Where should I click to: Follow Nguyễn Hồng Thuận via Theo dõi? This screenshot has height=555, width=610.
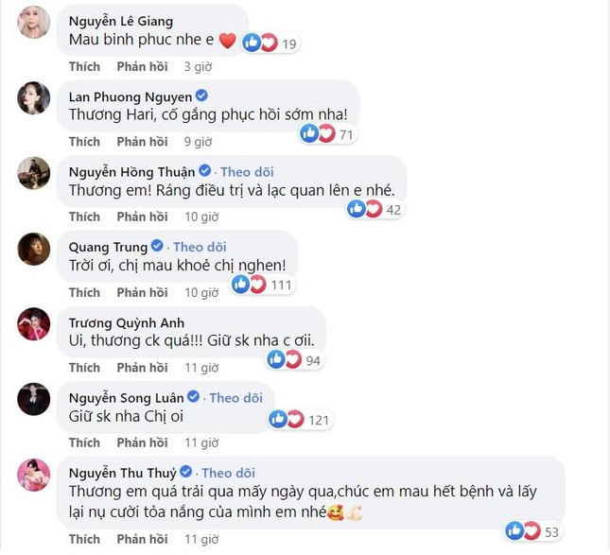pyautogui.click(x=247, y=172)
